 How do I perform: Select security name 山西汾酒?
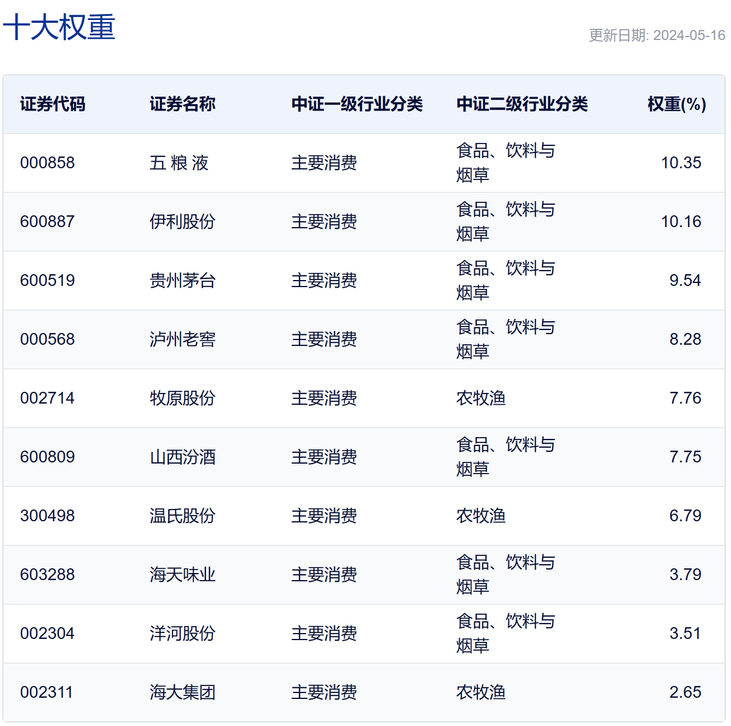point(182,457)
